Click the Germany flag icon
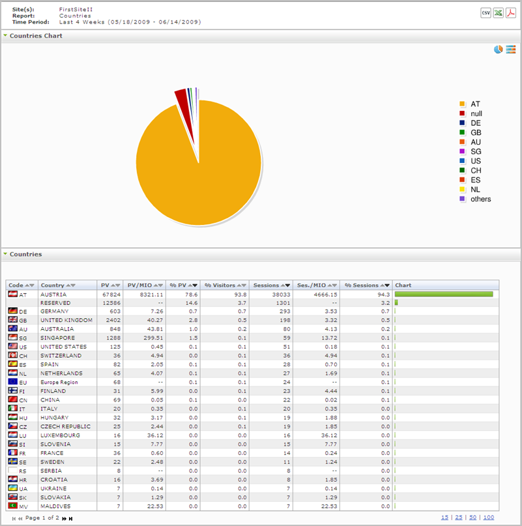522x526 pixels. coord(13,311)
